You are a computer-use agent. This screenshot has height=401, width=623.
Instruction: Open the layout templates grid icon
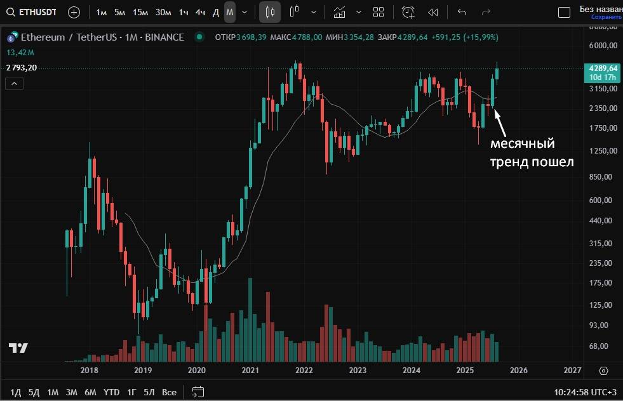tap(378, 12)
